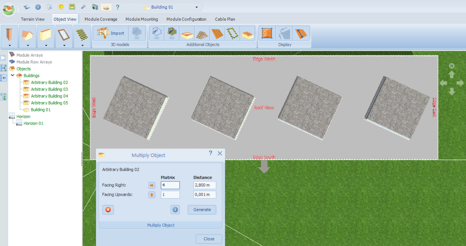Click the wrench icon in top toolbar
Viewport: 466px width, 246px height.
coord(83,7)
